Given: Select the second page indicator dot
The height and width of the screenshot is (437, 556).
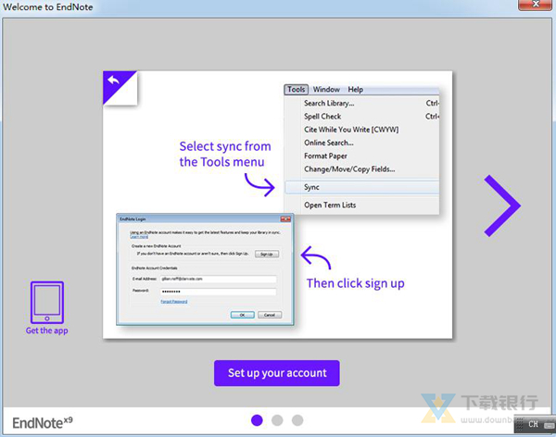Looking at the screenshot, I should pyautogui.click(x=277, y=420).
